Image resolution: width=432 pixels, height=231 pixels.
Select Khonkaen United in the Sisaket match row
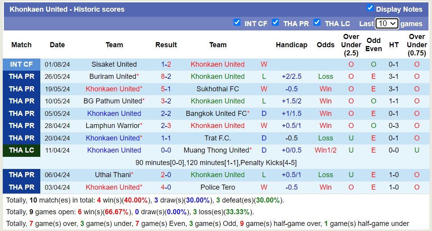click(218, 64)
